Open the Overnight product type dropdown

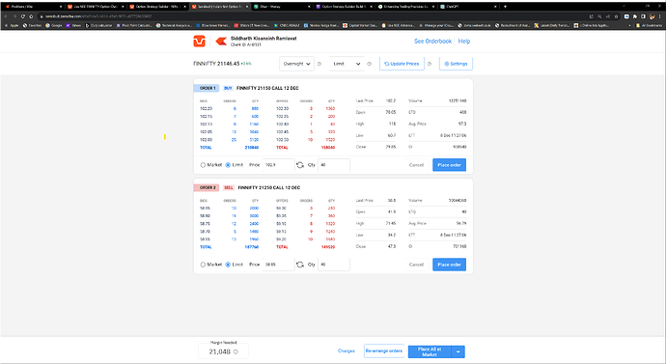coord(296,64)
